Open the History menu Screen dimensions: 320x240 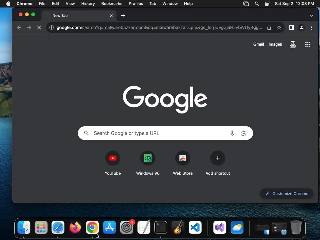(x=88, y=4)
